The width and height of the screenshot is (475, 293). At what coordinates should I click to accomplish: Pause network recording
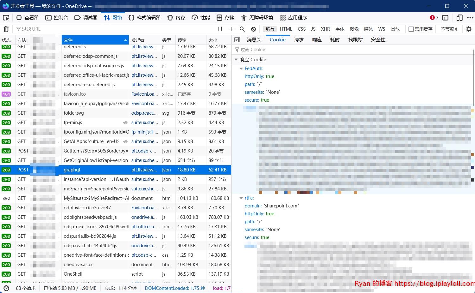click(220, 29)
